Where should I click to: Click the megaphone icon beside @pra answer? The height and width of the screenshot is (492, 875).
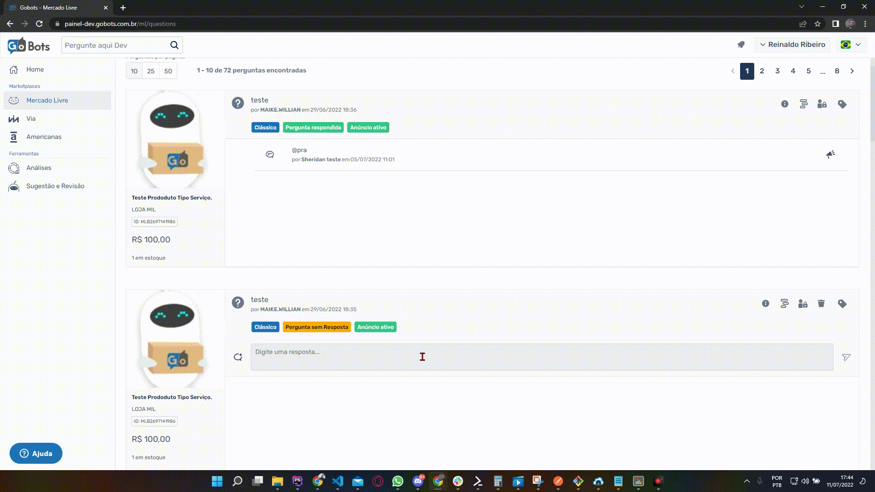click(830, 154)
